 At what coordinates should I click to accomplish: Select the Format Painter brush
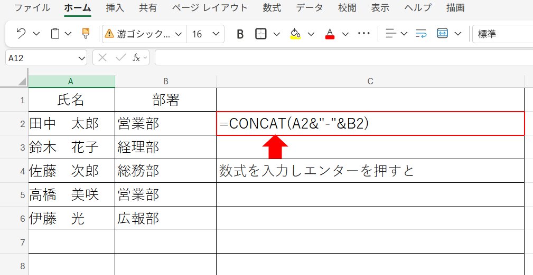86,34
